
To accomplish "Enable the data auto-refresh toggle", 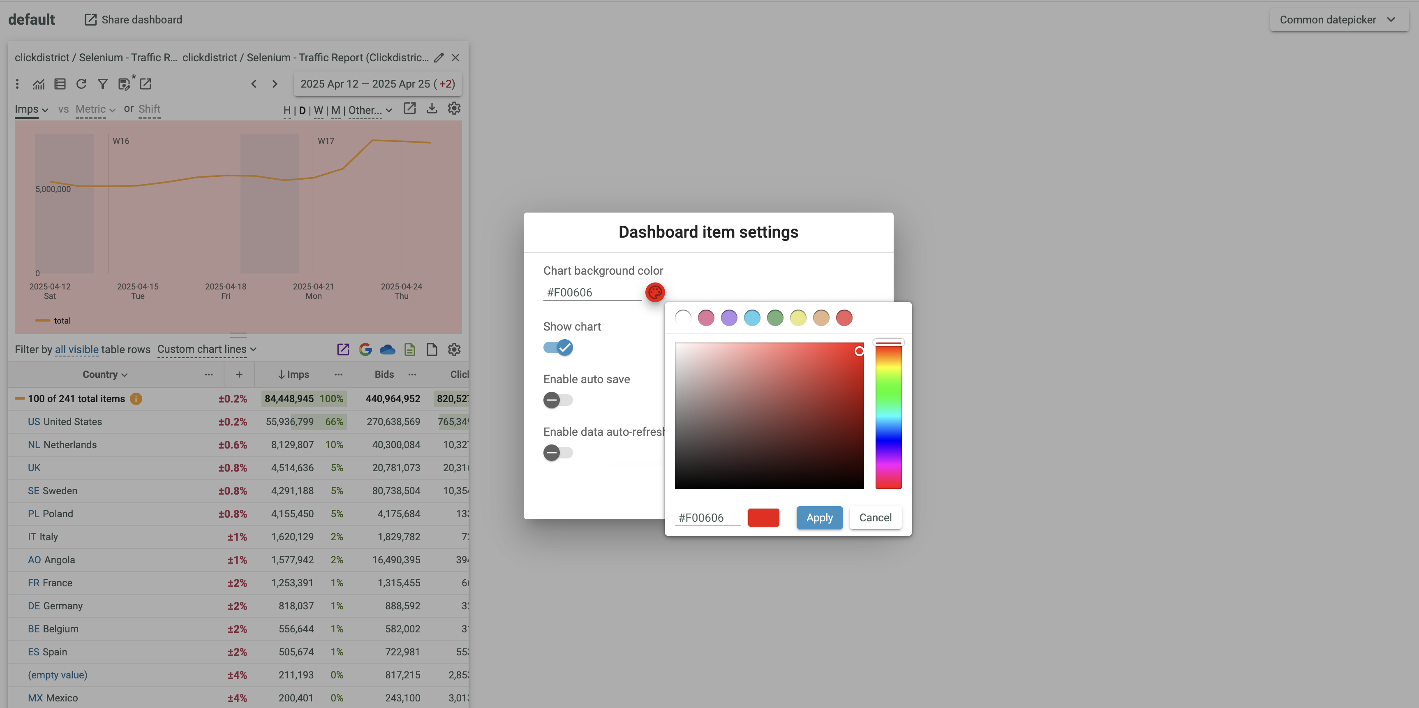I will click(558, 453).
